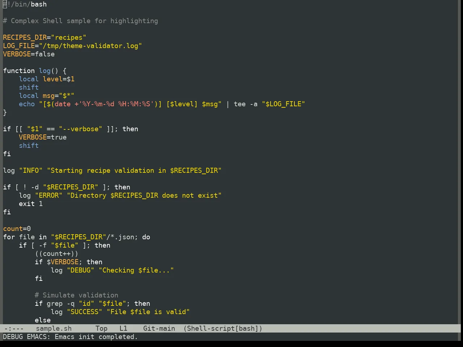The width and height of the screenshot is (463, 347).
Task: Click the "Checking $file..." string
Action: point(136,270)
